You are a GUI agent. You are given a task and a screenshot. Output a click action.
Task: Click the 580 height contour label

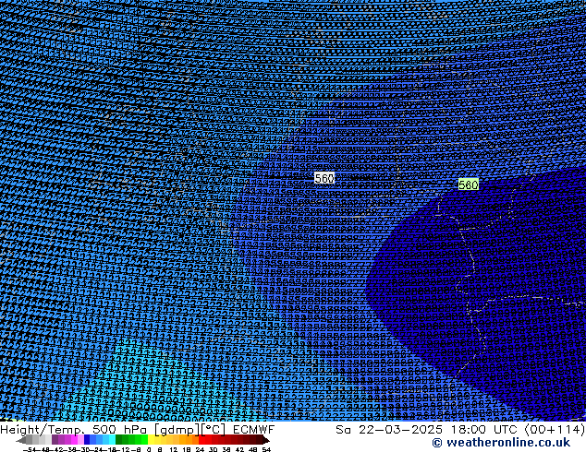coord(468,184)
